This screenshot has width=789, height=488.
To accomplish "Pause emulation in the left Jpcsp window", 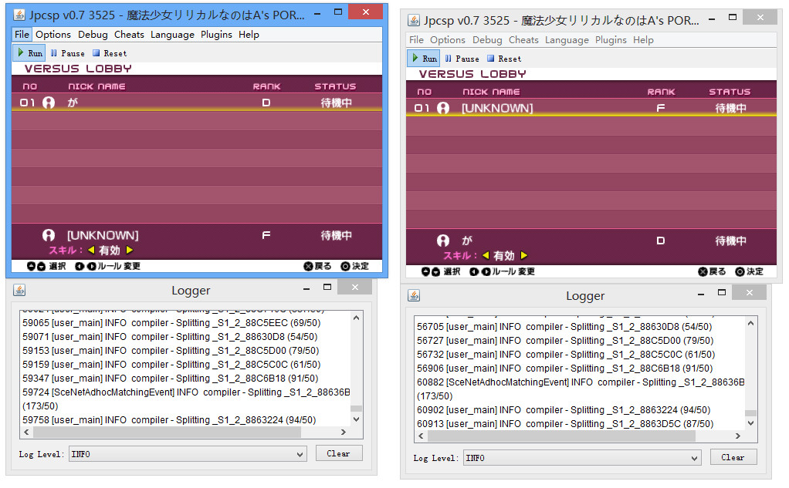I will (x=68, y=53).
